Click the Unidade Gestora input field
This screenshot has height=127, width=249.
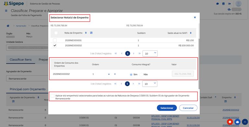click(x=27, y=48)
